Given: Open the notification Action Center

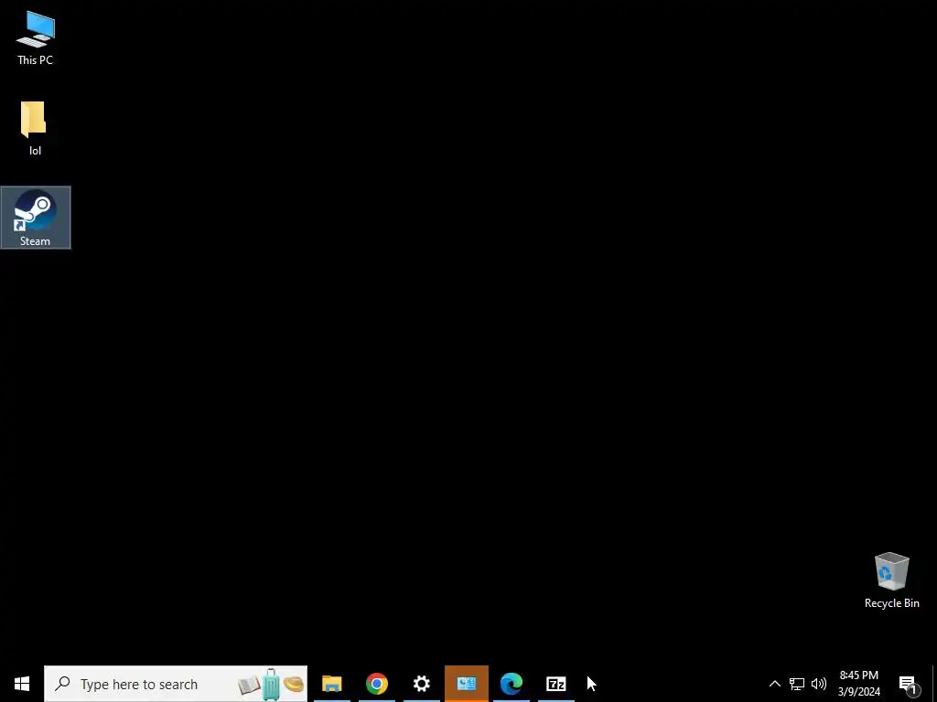Looking at the screenshot, I should click(909, 684).
